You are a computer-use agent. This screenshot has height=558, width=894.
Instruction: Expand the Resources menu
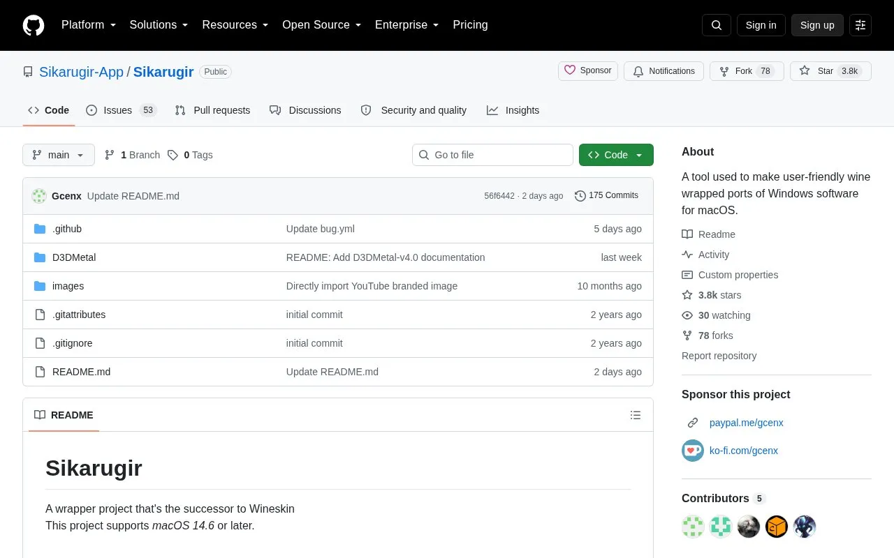point(235,25)
